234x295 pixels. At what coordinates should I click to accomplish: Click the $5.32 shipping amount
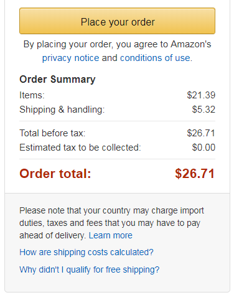coord(204,110)
